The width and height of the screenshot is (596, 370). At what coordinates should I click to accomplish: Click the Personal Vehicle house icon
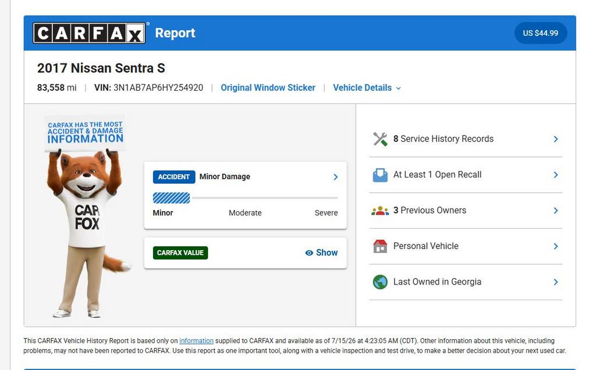pos(379,246)
